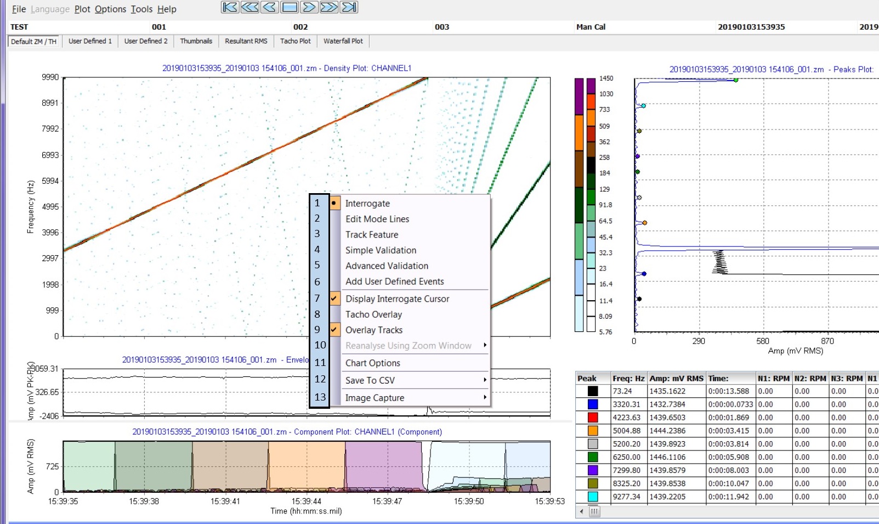Step forward one record with single right arrow
The height and width of the screenshot is (524, 879).
pos(309,7)
